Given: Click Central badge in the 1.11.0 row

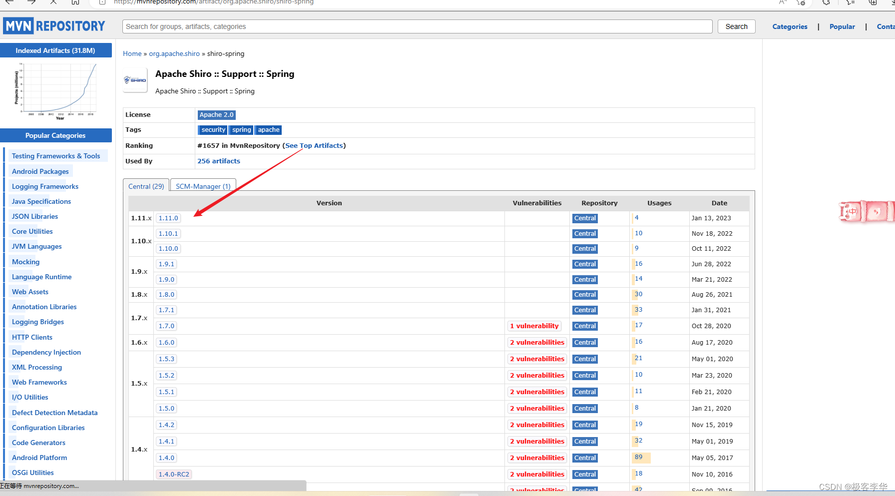Looking at the screenshot, I should tap(585, 218).
